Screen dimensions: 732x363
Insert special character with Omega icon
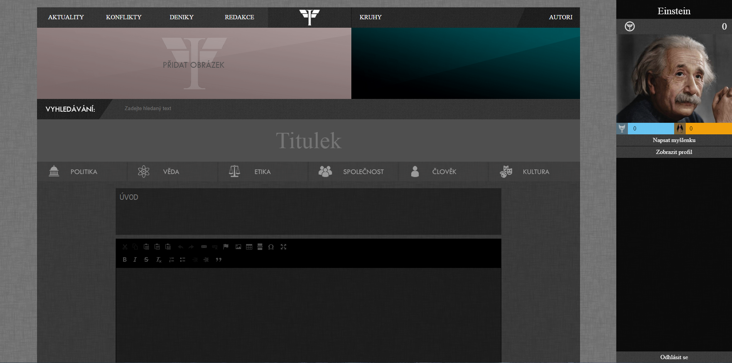[x=271, y=247]
